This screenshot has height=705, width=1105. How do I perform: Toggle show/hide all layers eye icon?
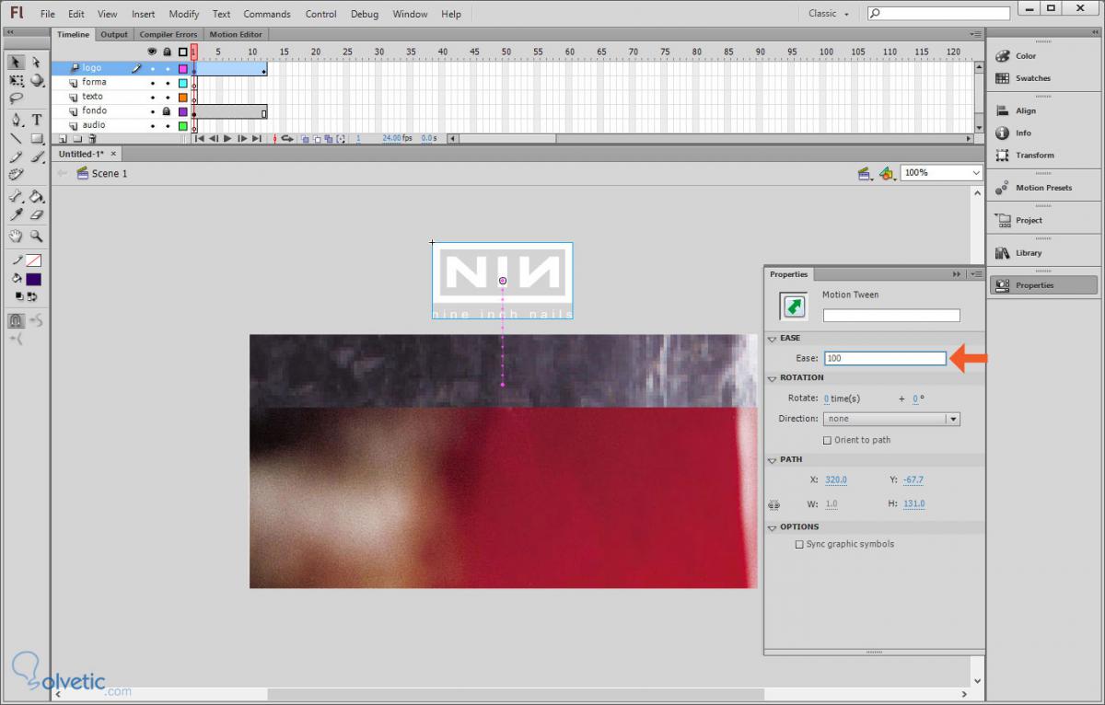click(152, 52)
